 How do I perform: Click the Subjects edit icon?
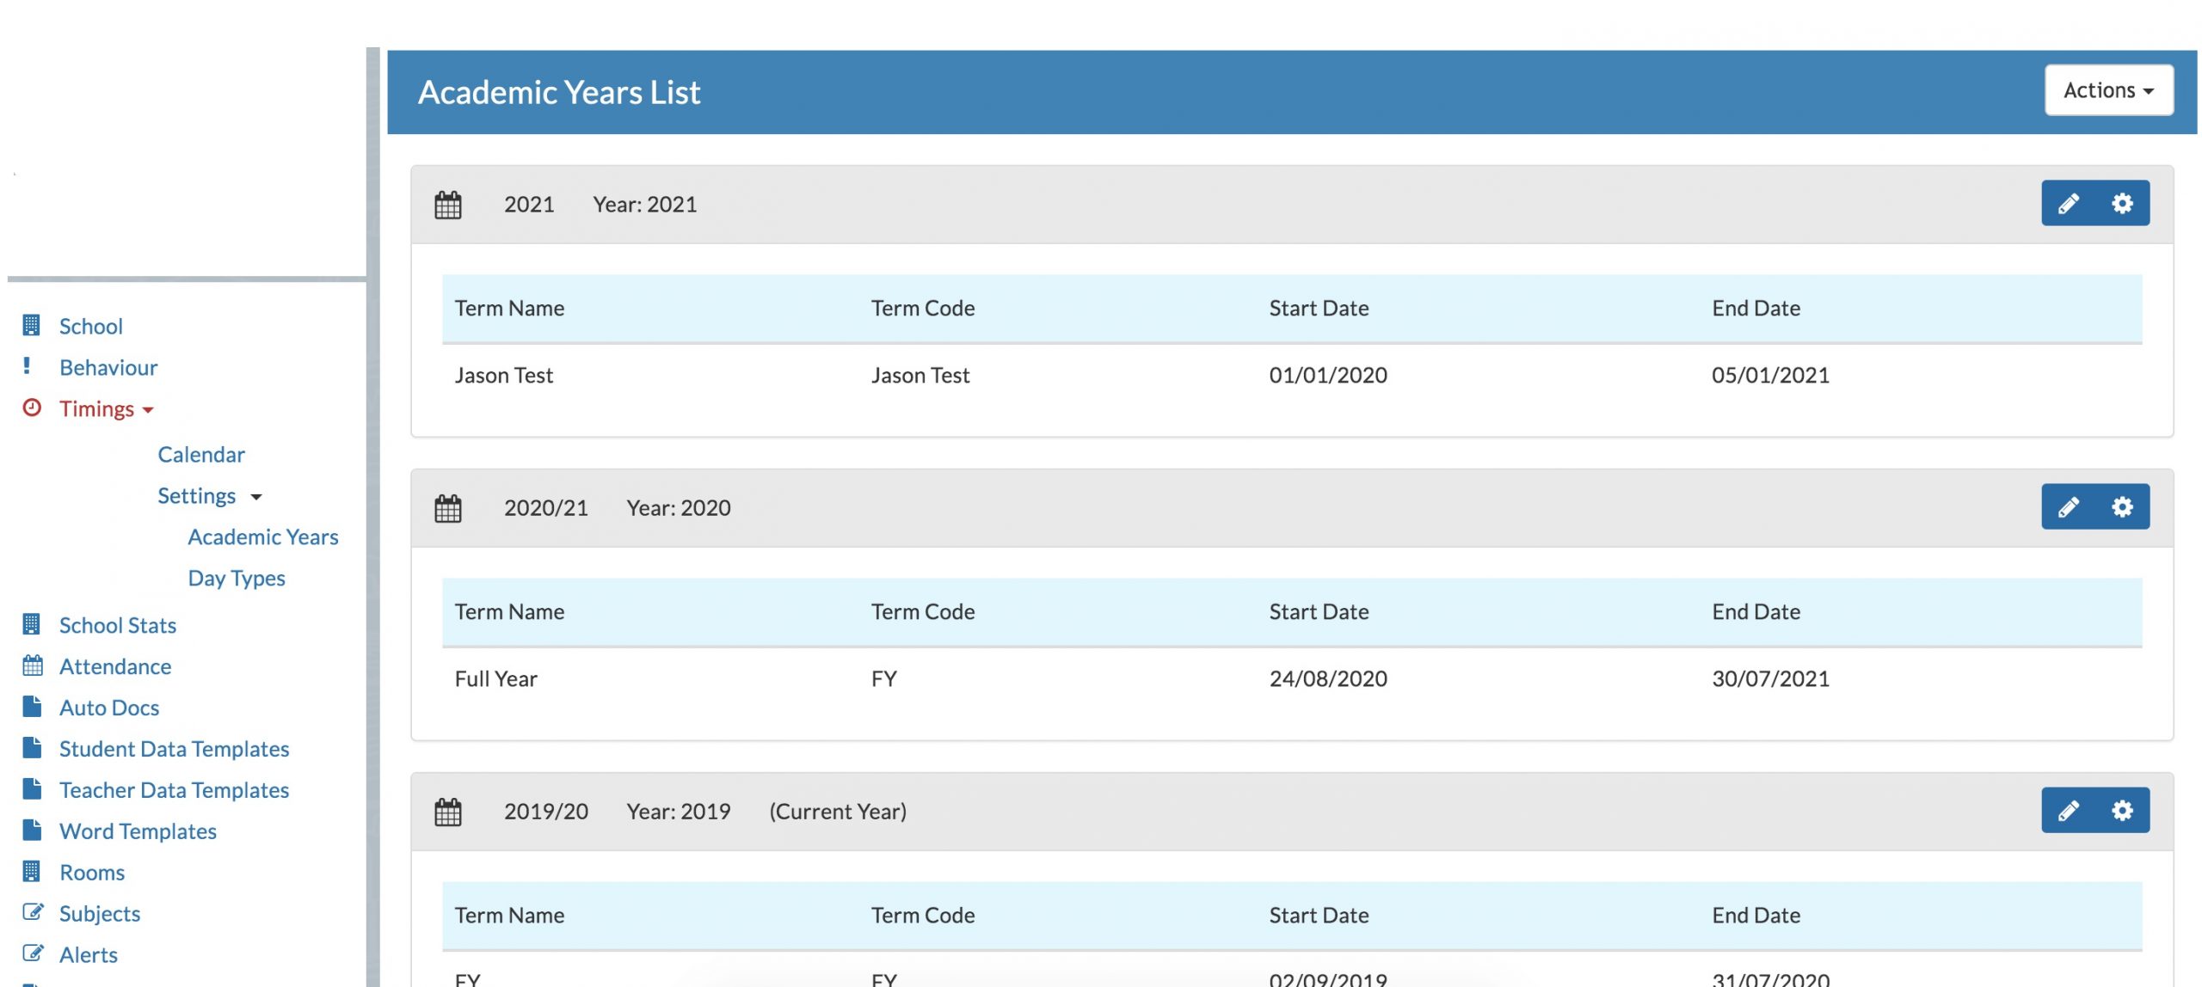click(33, 912)
